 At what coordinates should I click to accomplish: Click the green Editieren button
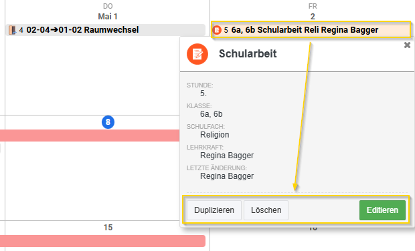click(x=382, y=210)
